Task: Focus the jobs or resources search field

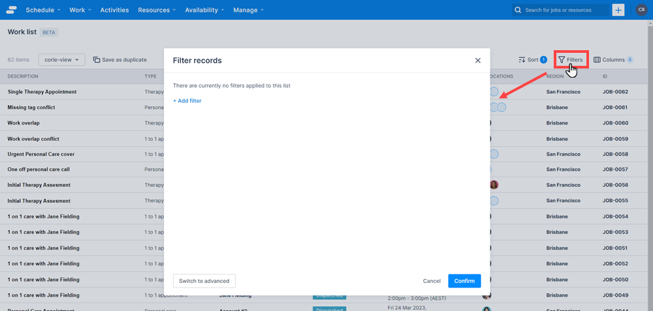Action: 560,10
